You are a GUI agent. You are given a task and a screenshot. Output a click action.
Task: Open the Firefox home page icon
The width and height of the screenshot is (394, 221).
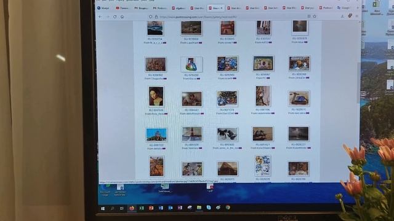(x=122, y=17)
